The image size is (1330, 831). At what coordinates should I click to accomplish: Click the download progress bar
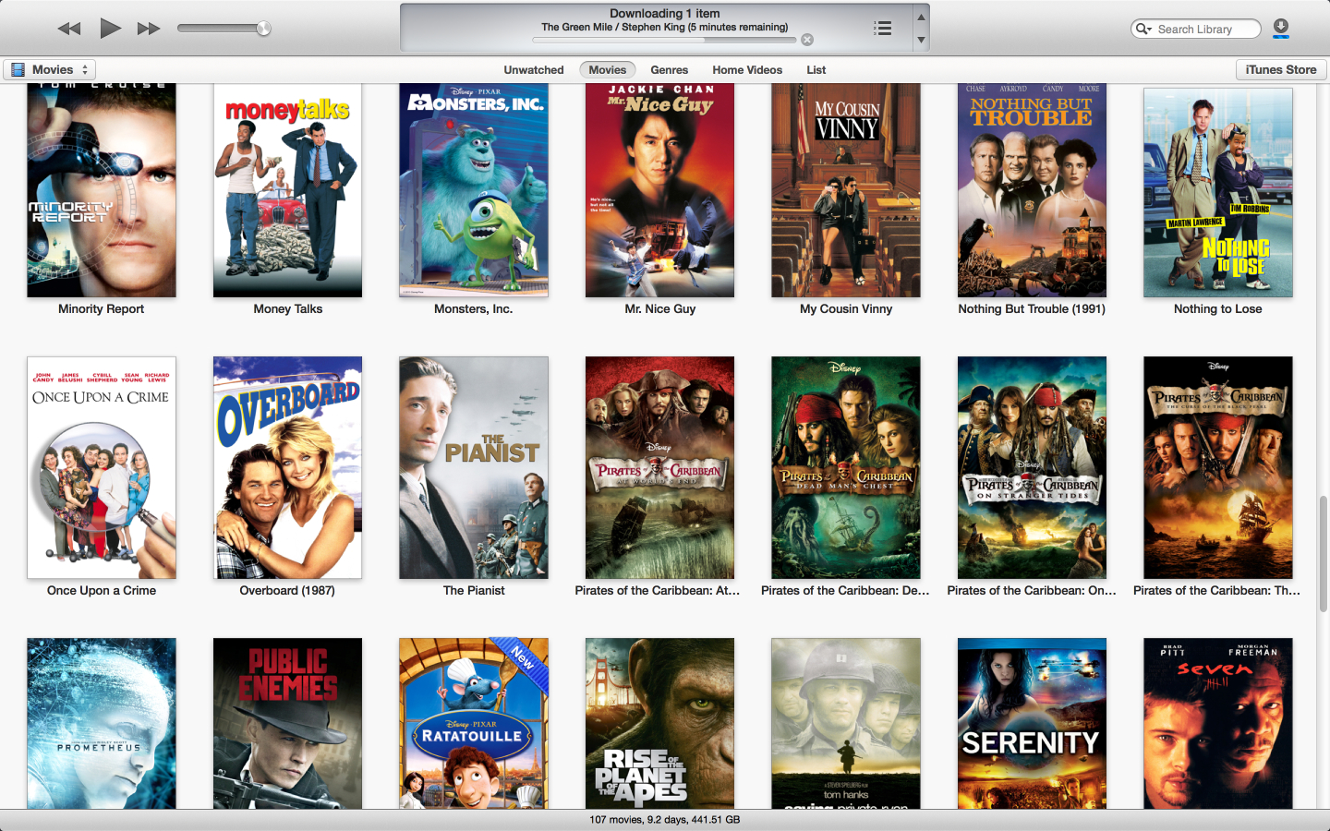click(664, 40)
